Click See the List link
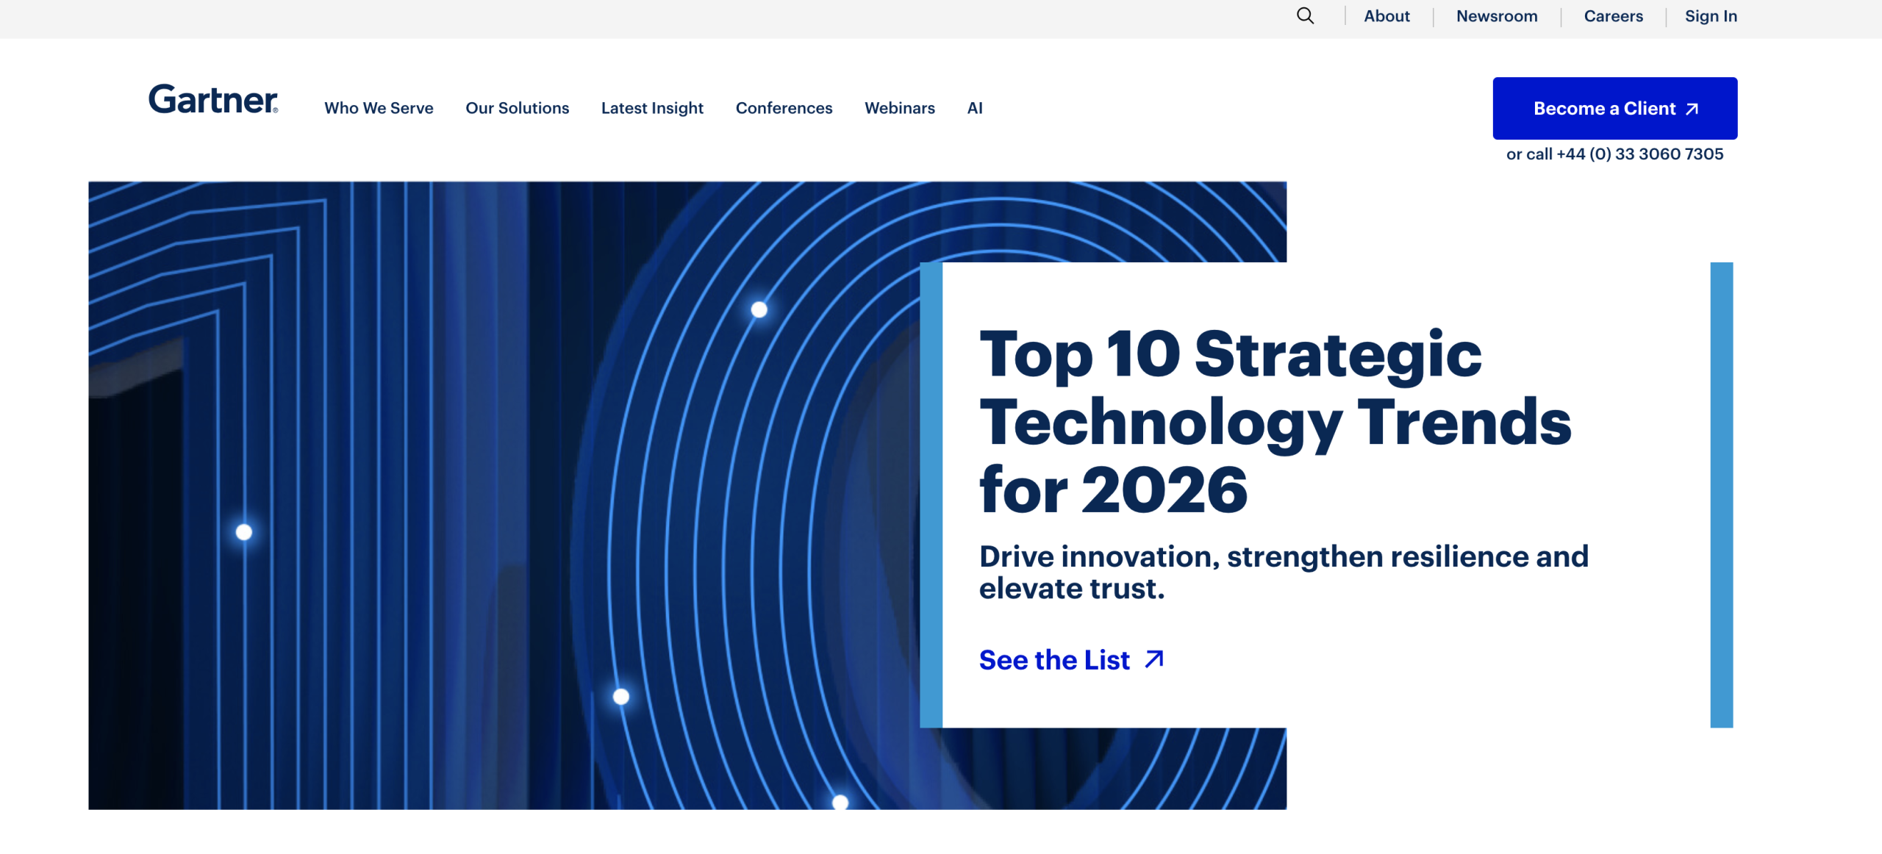This screenshot has height=854, width=1882. pos(1054,660)
